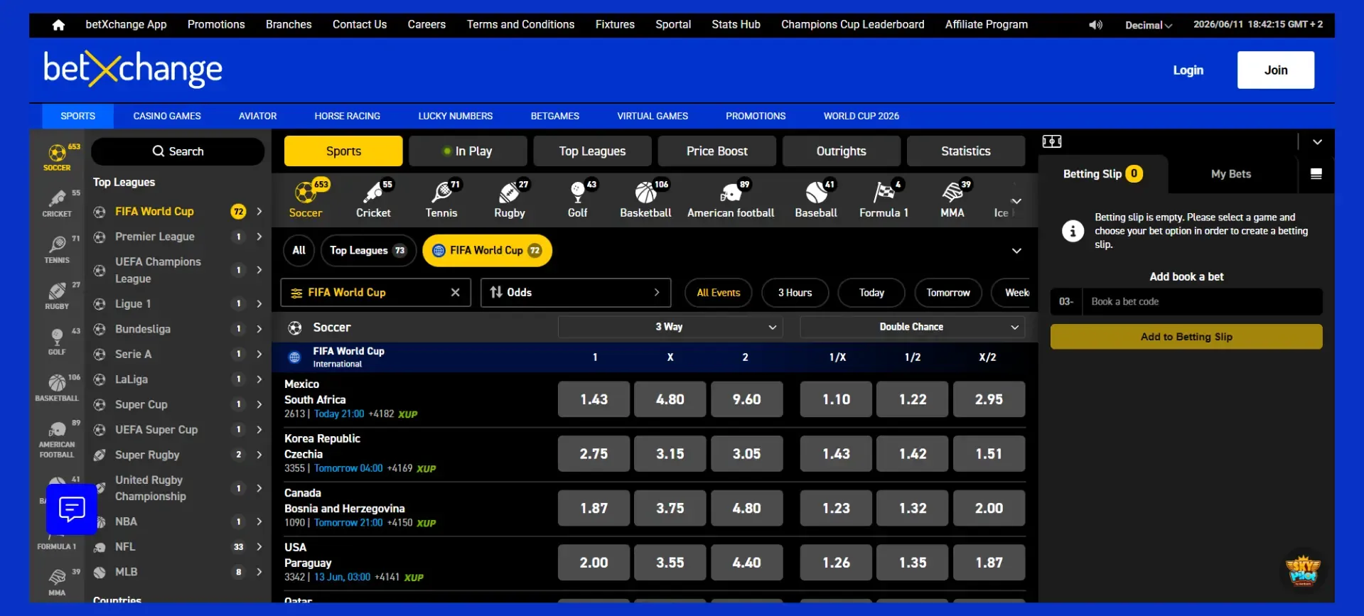Viewport: 1364px width, 616px height.
Task: Open the Price Boost tab
Action: 716,151
